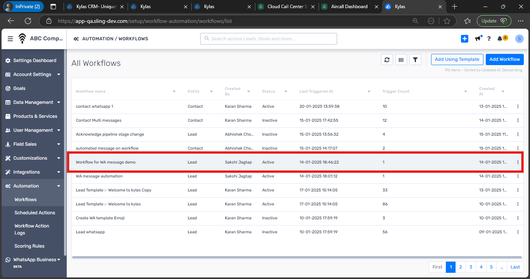The height and width of the screenshot is (279, 530).
Task: Select Scheduled Actions submenu item
Action: (x=35, y=213)
